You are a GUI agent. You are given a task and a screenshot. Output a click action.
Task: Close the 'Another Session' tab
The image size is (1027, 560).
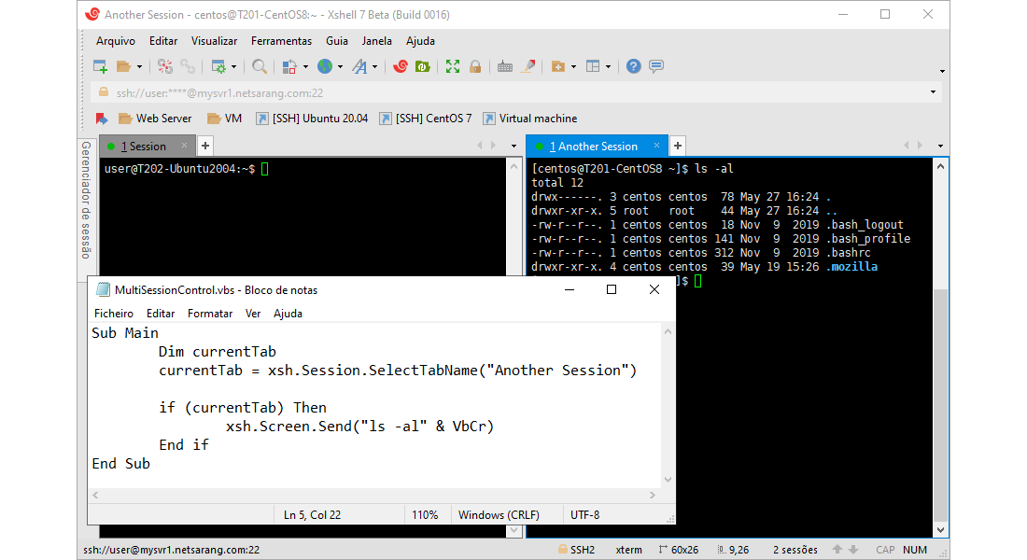click(656, 146)
